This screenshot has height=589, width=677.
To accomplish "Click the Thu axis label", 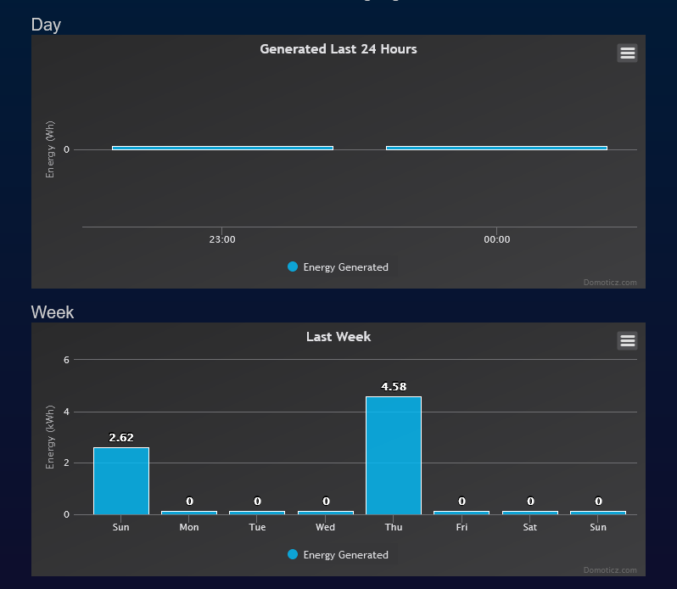I will 394,527.
